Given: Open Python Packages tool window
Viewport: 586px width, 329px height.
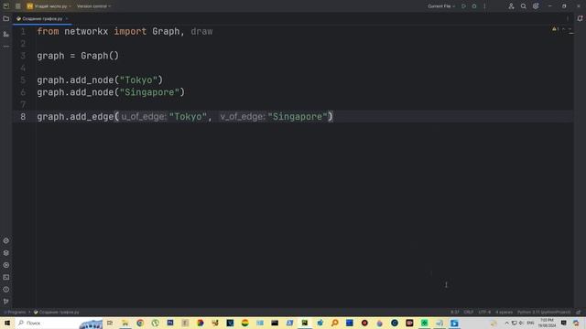Looking at the screenshot, I should [6, 253].
